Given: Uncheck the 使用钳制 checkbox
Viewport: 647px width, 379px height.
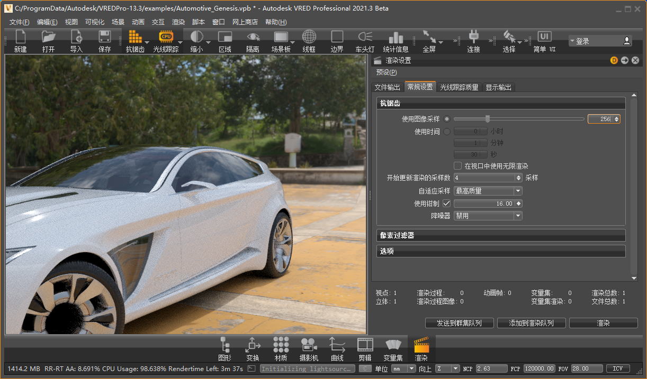Looking at the screenshot, I should tap(447, 204).
